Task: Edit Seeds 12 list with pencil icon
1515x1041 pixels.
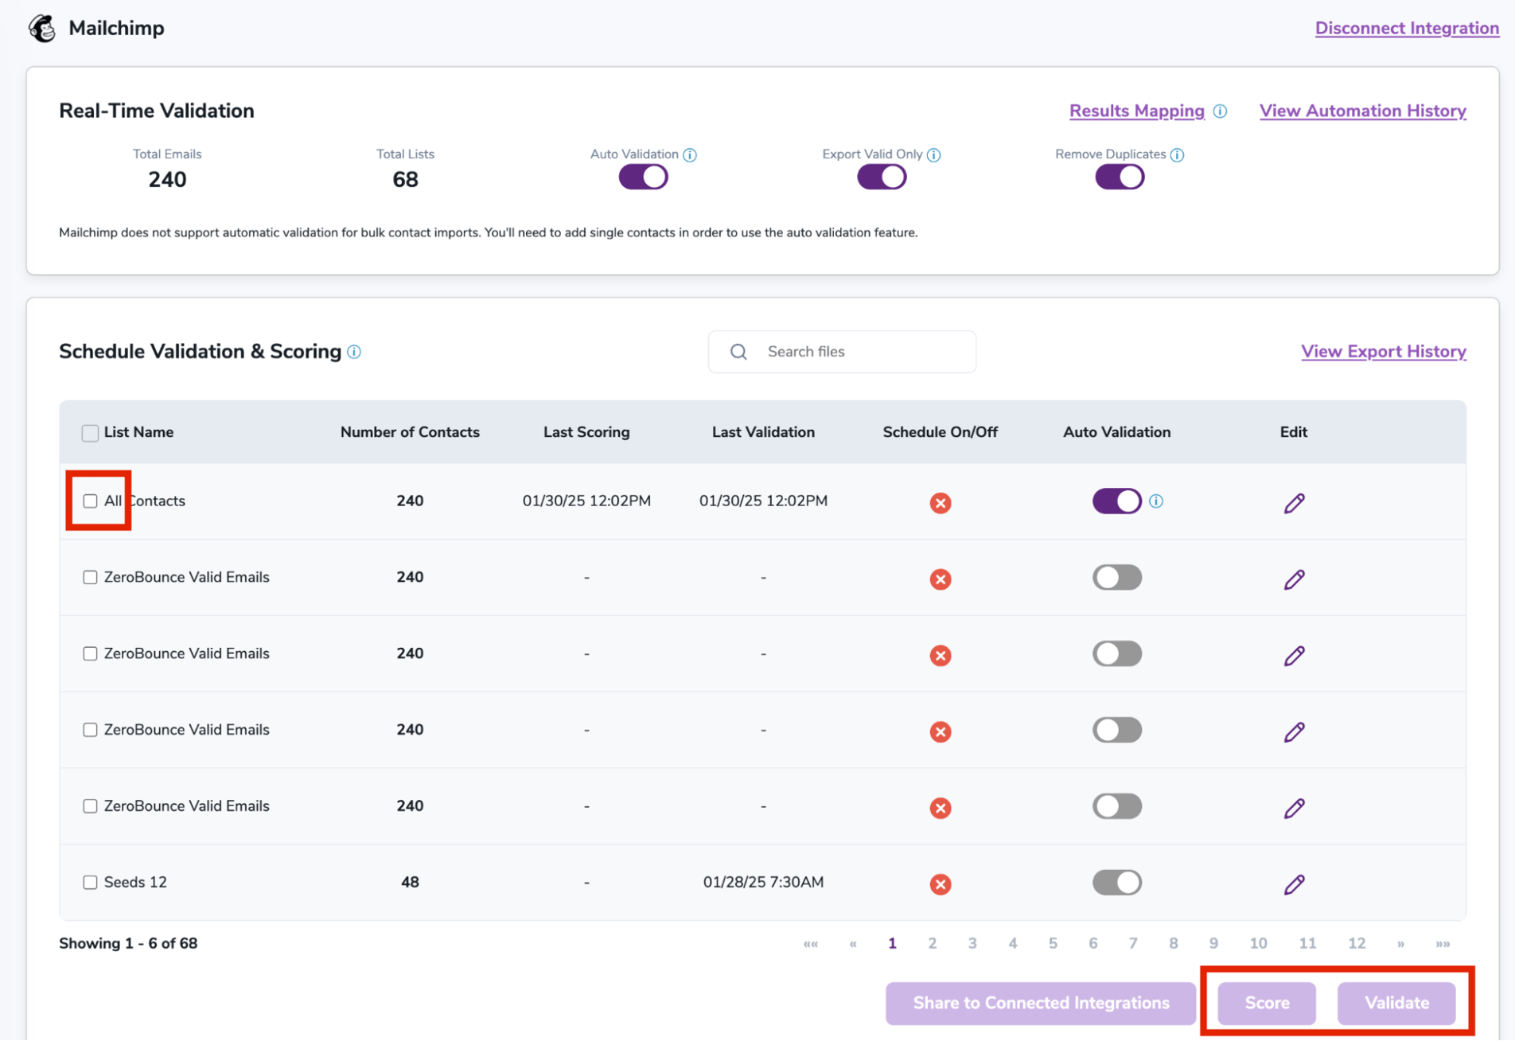Action: (x=1294, y=884)
